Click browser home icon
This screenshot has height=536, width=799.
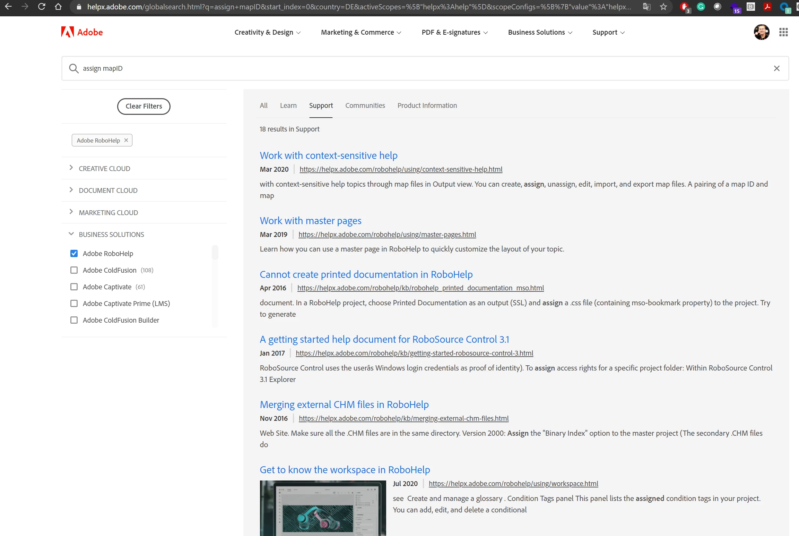(x=58, y=7)
